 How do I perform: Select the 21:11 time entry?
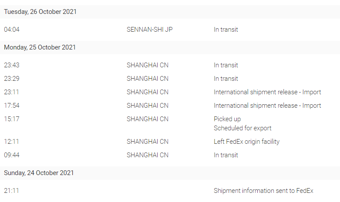12,191
